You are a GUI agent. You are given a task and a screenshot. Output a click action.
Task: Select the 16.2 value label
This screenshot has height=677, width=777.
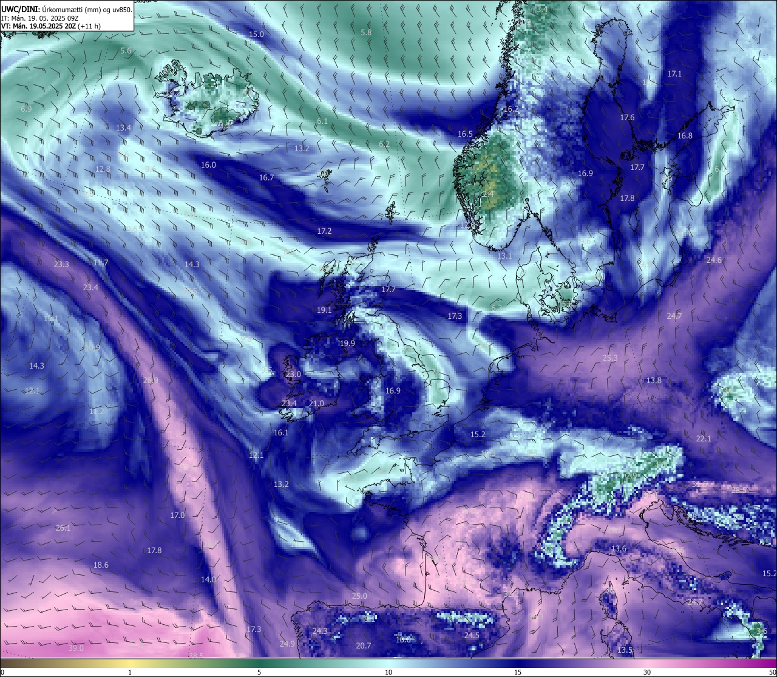pos(511,109)
